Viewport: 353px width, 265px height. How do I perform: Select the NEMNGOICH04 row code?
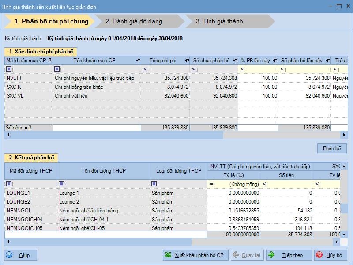(x=31, y=219)
